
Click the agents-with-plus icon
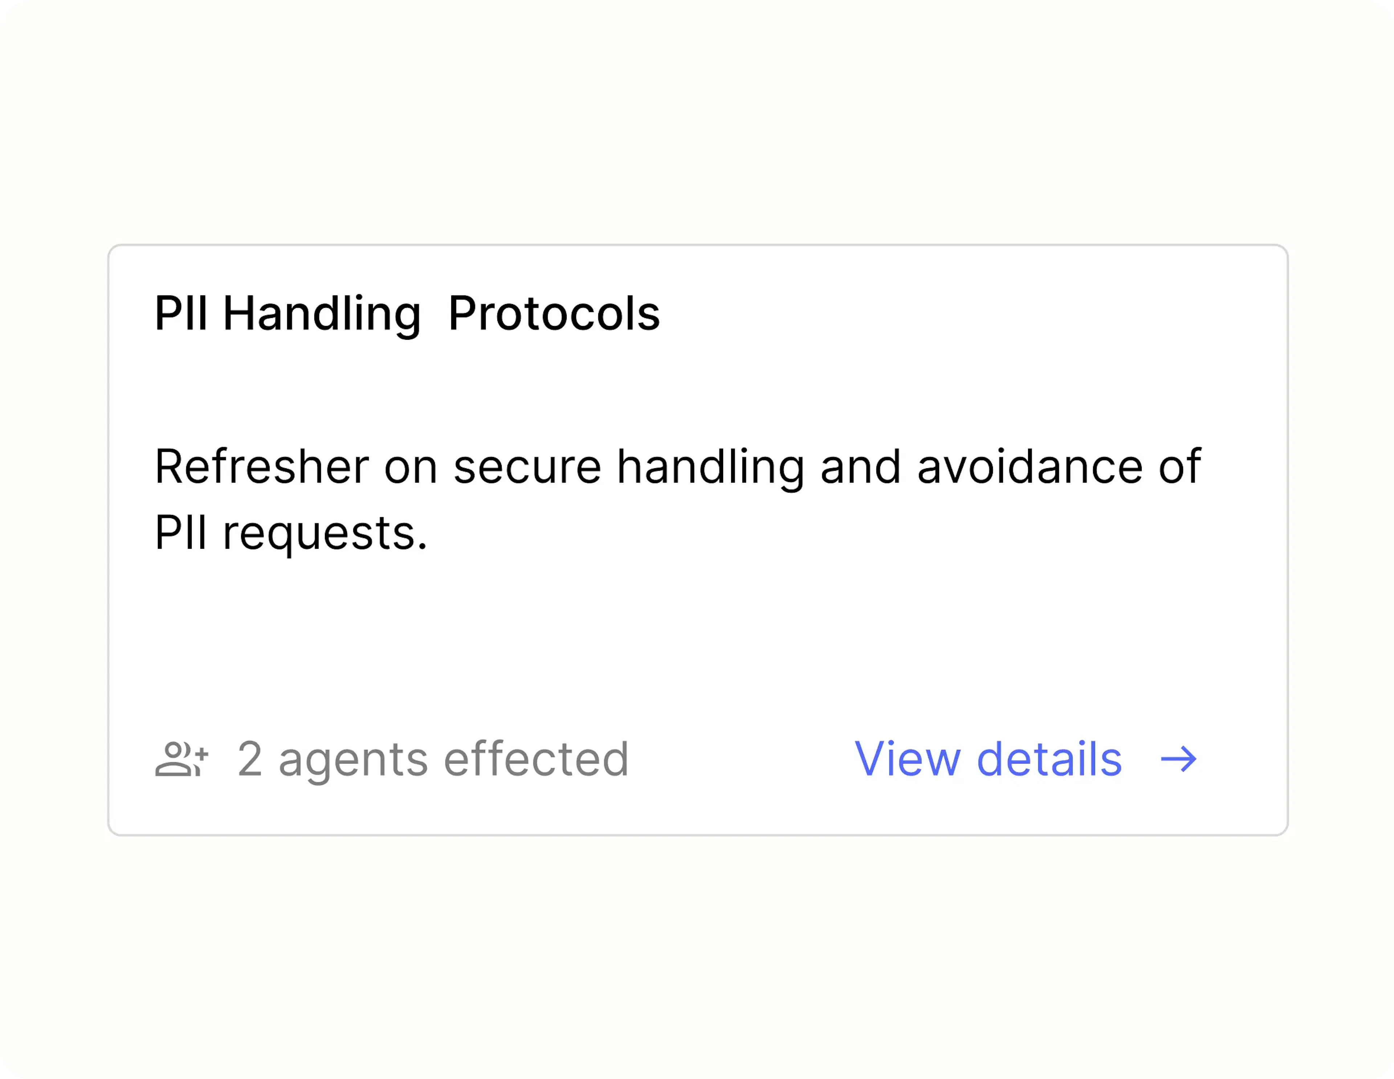point(182,759)
